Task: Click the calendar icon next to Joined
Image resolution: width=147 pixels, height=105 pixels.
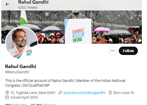Action: click(7, 97)
